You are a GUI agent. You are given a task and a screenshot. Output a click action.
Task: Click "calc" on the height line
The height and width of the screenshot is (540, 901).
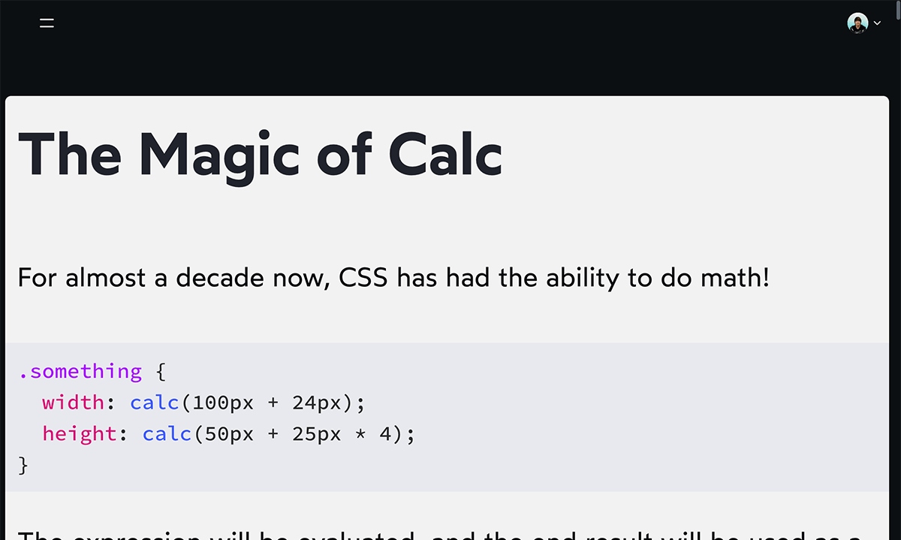point(167,434)
